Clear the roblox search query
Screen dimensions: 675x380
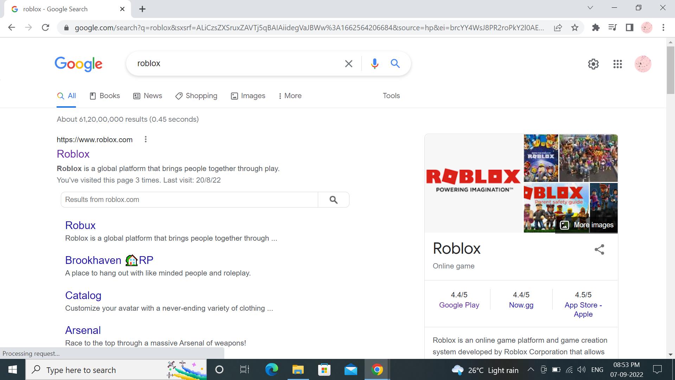pyautogui.click(x=348, y=64)
